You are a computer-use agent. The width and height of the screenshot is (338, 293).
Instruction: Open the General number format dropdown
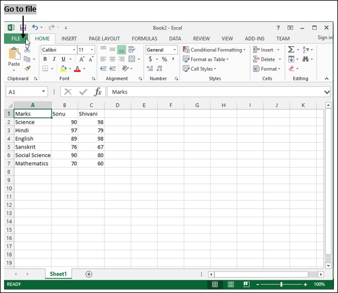[174, 50]
